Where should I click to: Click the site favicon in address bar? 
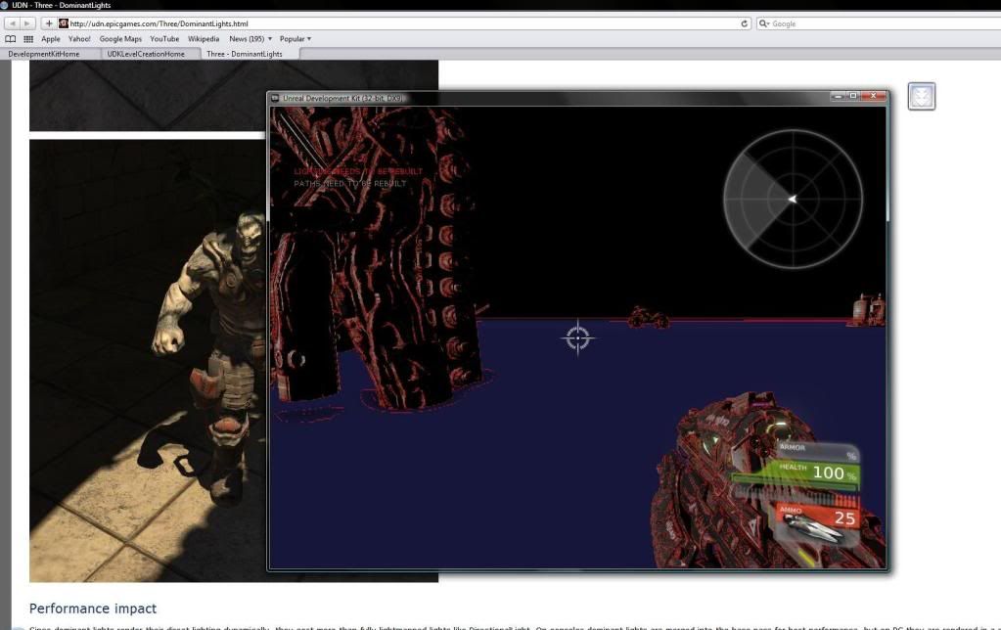(65, 22)
